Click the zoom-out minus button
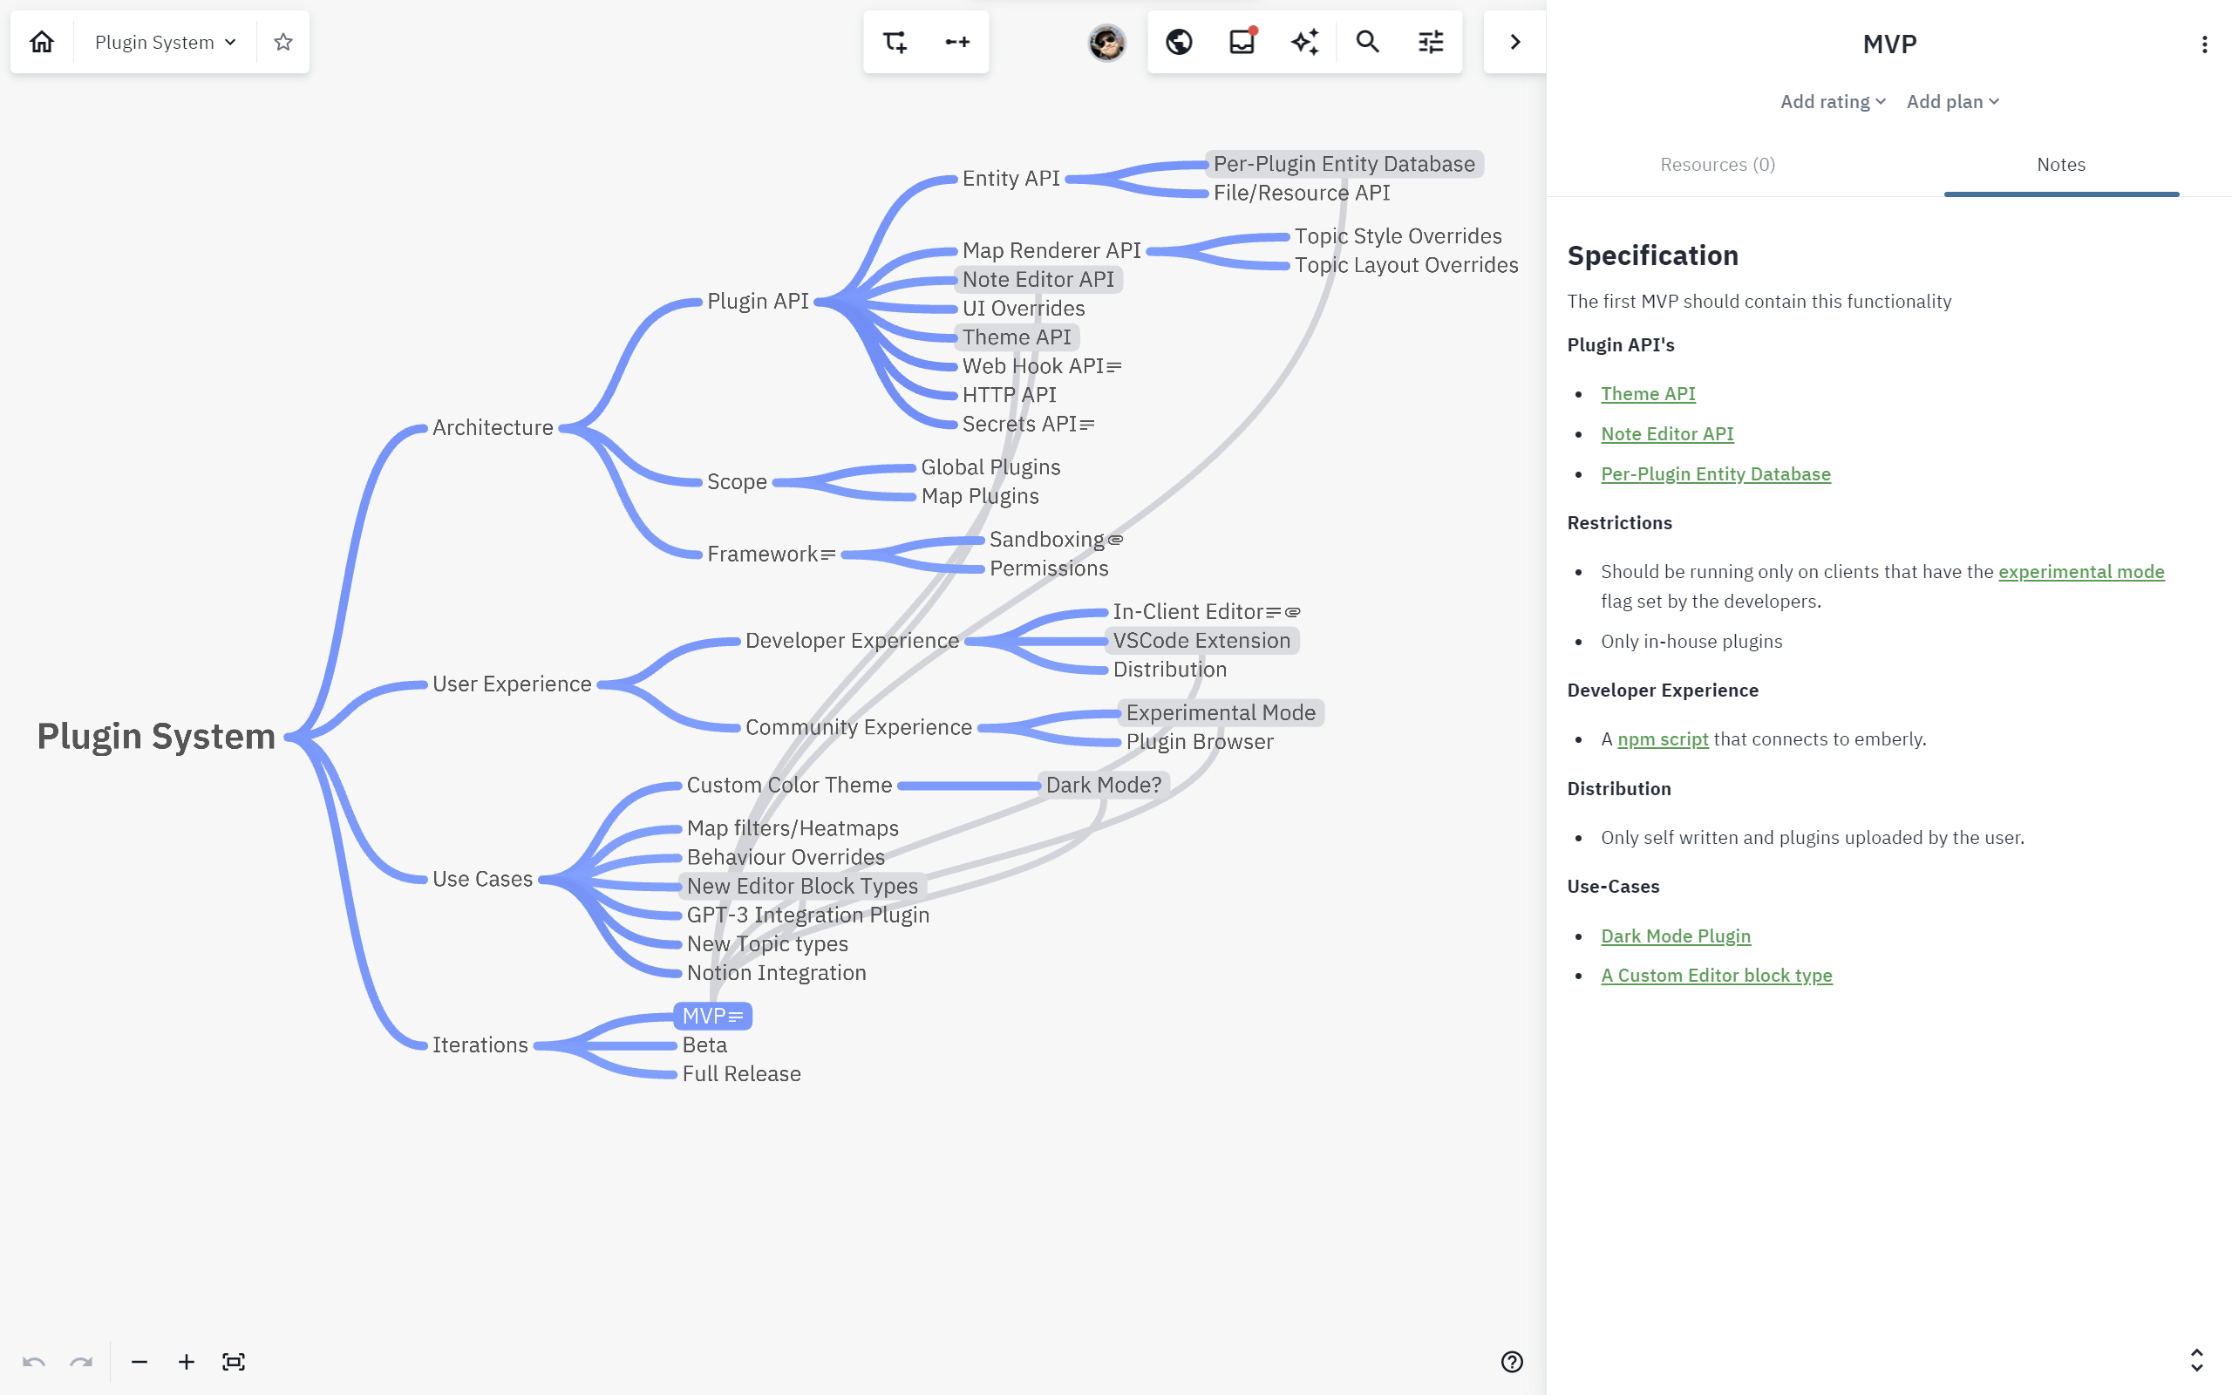This screenshot has height=1395, width=2232. (139, 1363)
